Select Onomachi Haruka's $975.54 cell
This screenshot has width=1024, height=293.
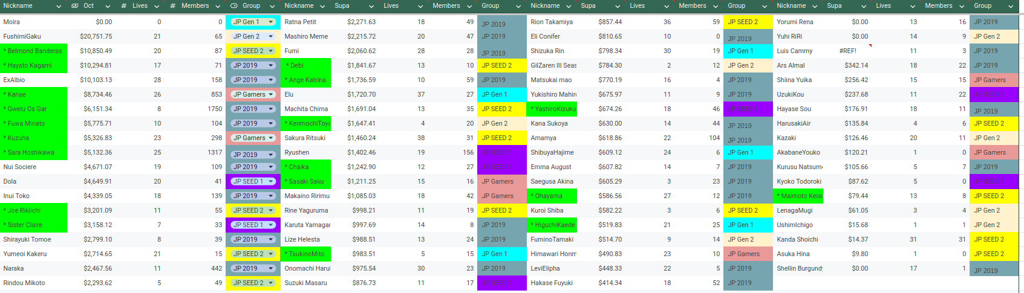point(355,268)
